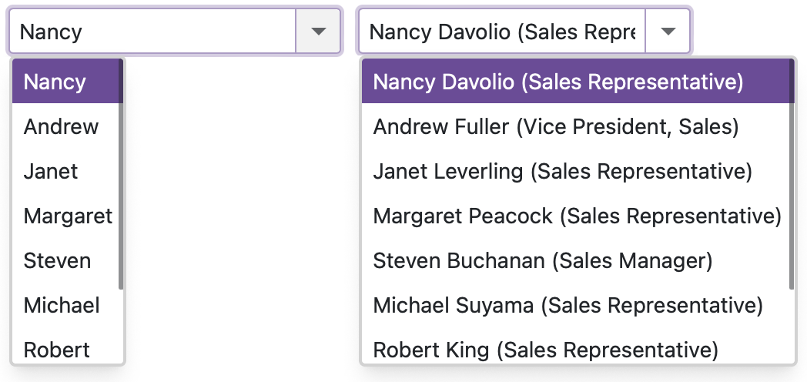Pick Steven in the first-name list
Image resolution: width=807 pixels, height=382 pixels.
[x=66, y=260]
